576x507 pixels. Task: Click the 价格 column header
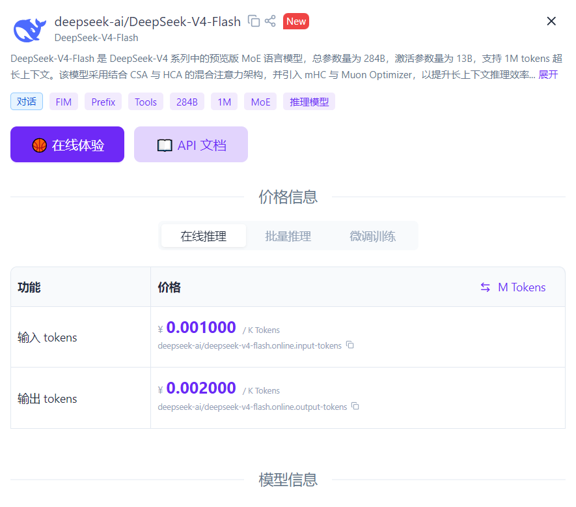pos(169,287)
